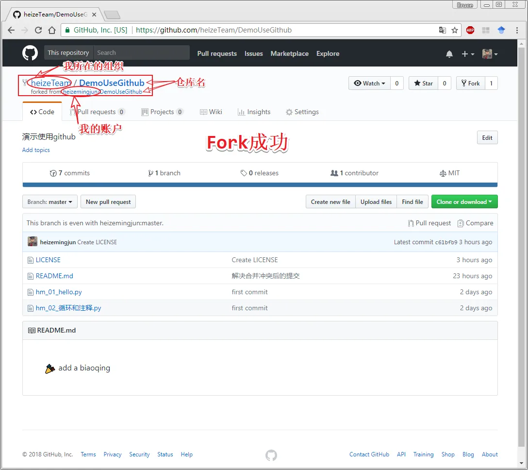Go to browser home page

tap(52, 30)
